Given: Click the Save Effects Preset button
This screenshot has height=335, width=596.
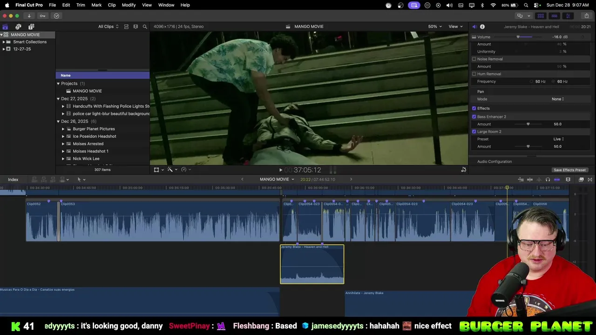Looking at the screenshot, I should pyautogui.click(x=569, y=170).
